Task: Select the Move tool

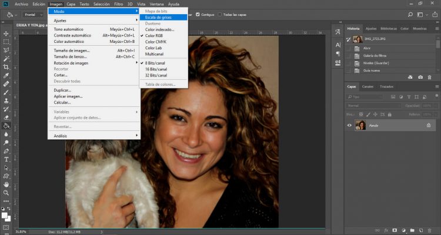Action: click(6, 33)
